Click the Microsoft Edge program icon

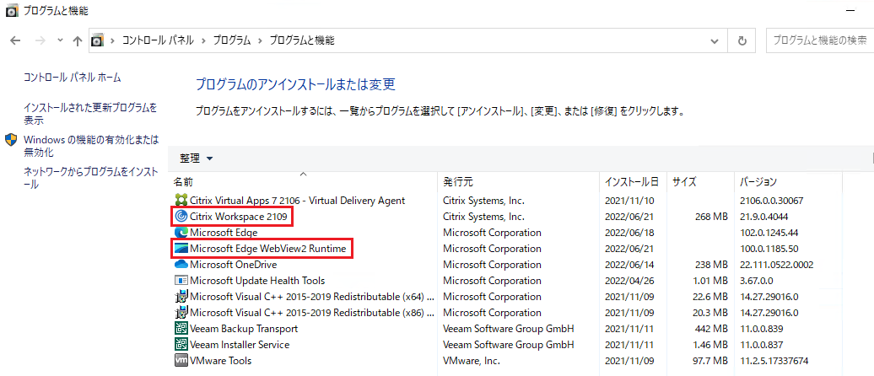pyautogui.click(x=181, y=233)
